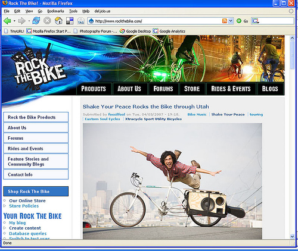Viewport: 298px width, 251px height.
Task: Open the address bar history dropdown
Action: pyautogui.click(x=231, y=21)
